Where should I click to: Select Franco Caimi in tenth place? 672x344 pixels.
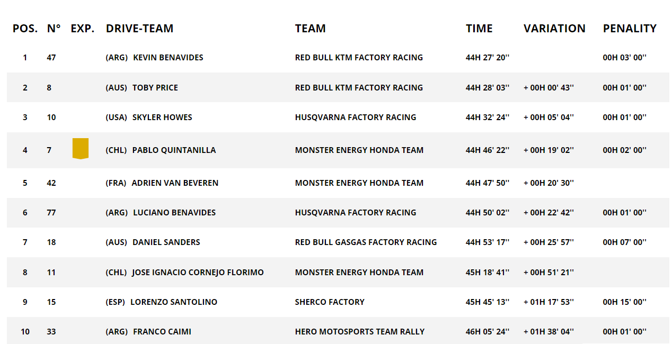tap(162, 331)
